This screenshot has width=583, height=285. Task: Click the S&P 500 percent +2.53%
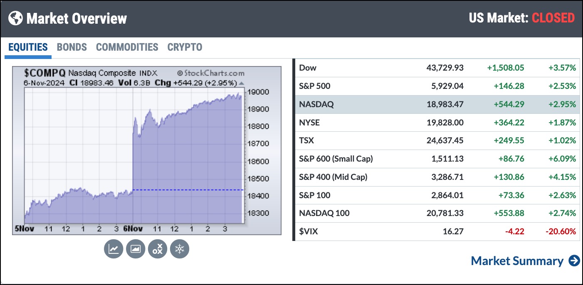[x=562, y=86]
